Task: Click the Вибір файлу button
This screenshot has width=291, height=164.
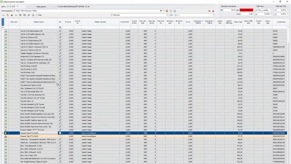Action: [x=41, y=6]
